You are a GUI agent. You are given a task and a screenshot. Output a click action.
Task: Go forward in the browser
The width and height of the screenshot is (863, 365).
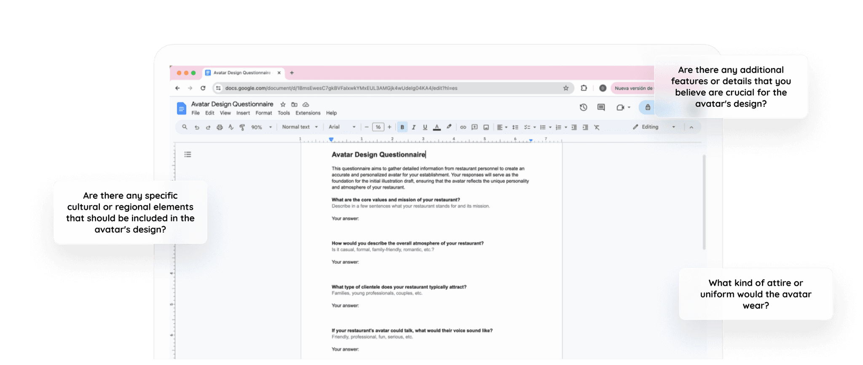[x=190, y=88]
